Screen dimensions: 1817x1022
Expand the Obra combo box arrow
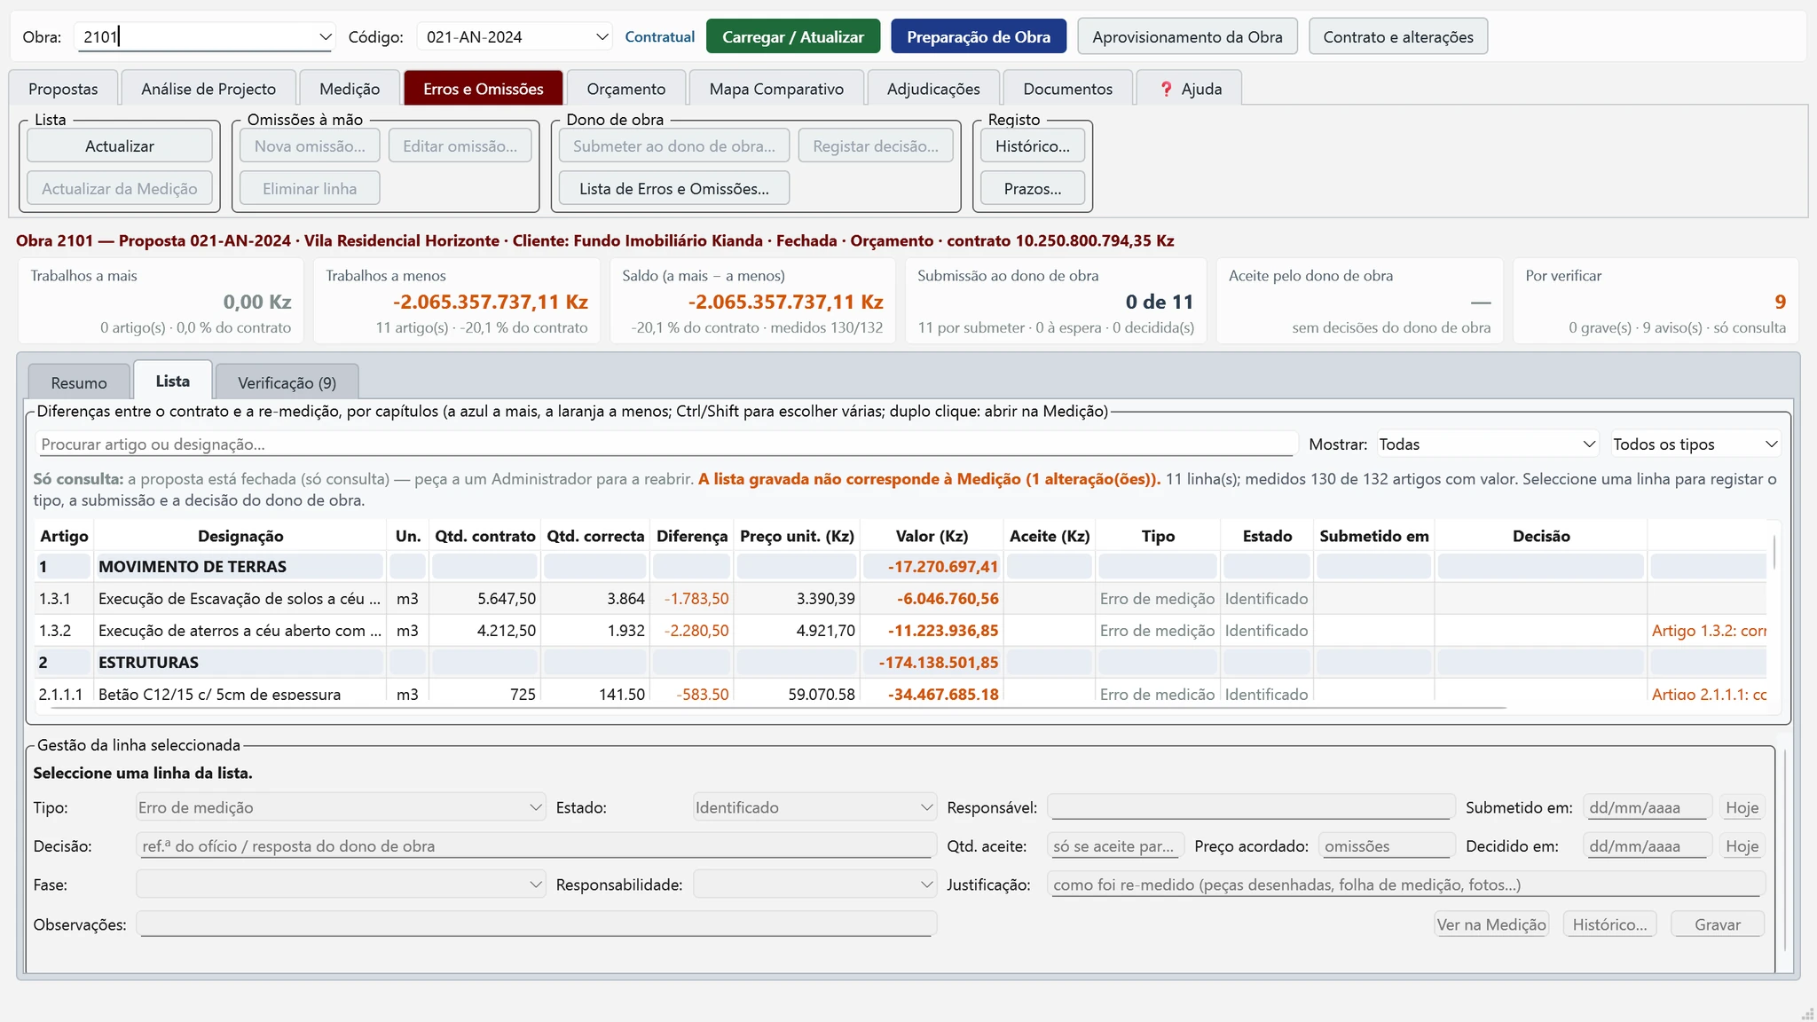325,37
